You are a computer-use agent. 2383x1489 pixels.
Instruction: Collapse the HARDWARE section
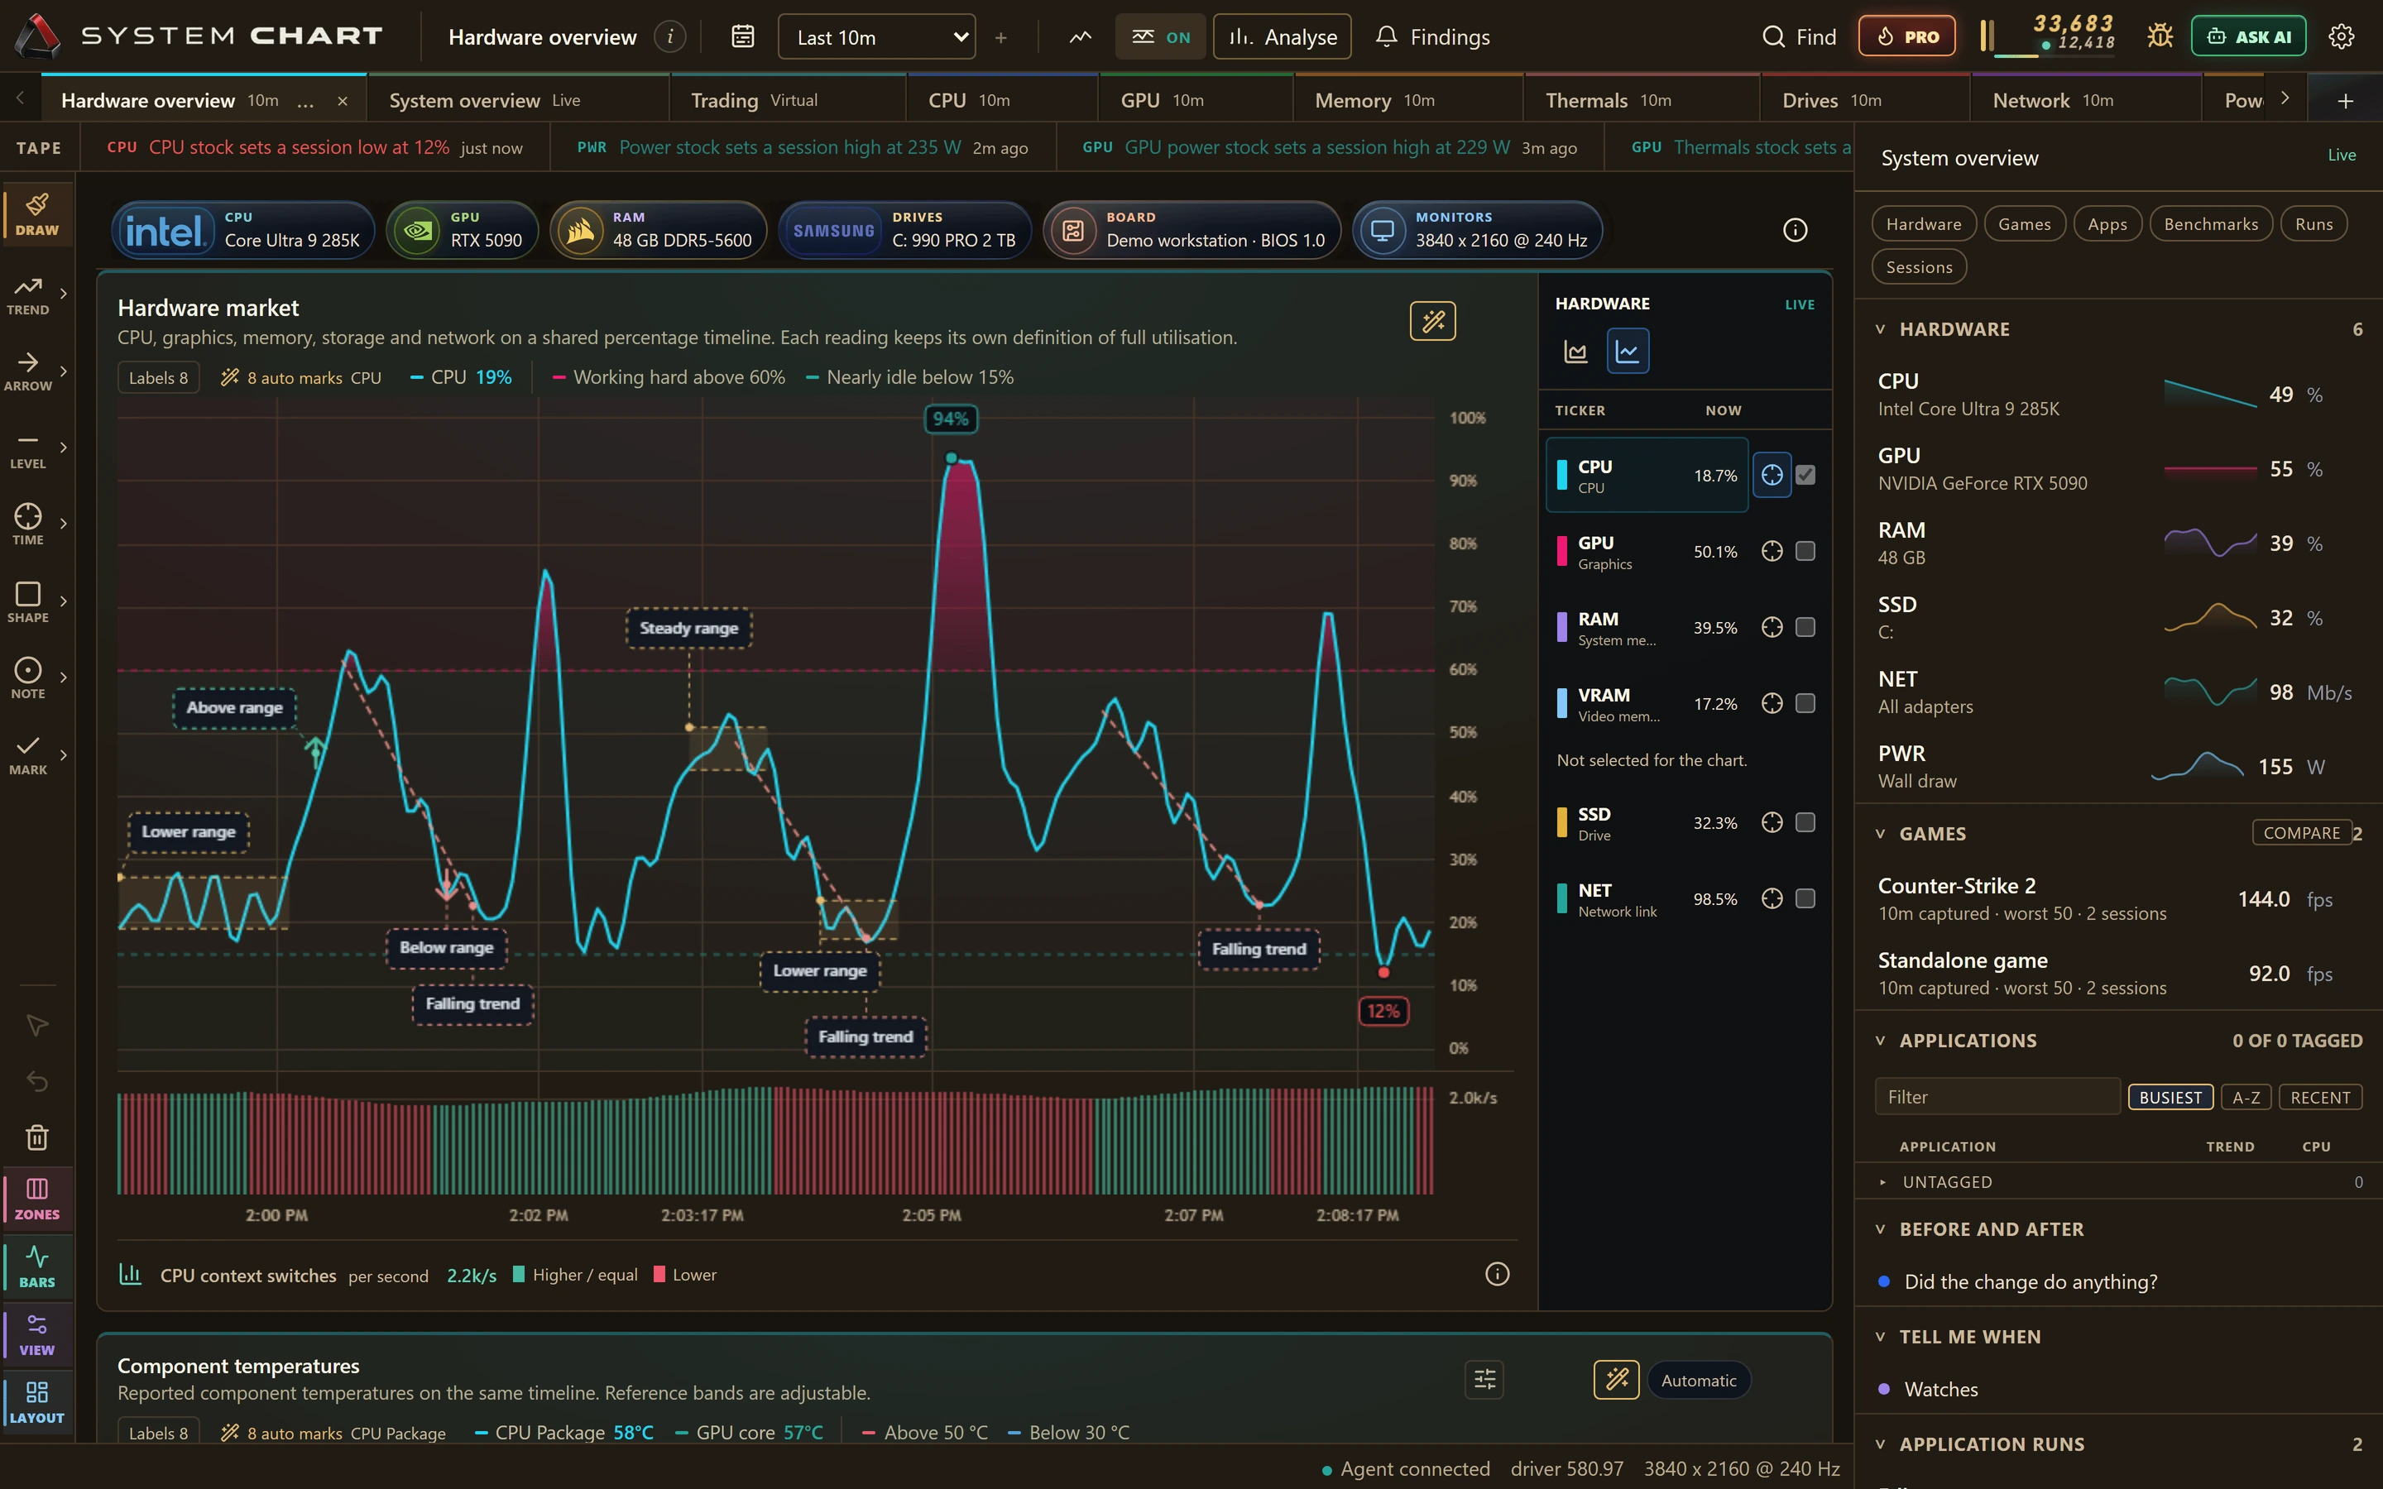(x=1880, y=329)
